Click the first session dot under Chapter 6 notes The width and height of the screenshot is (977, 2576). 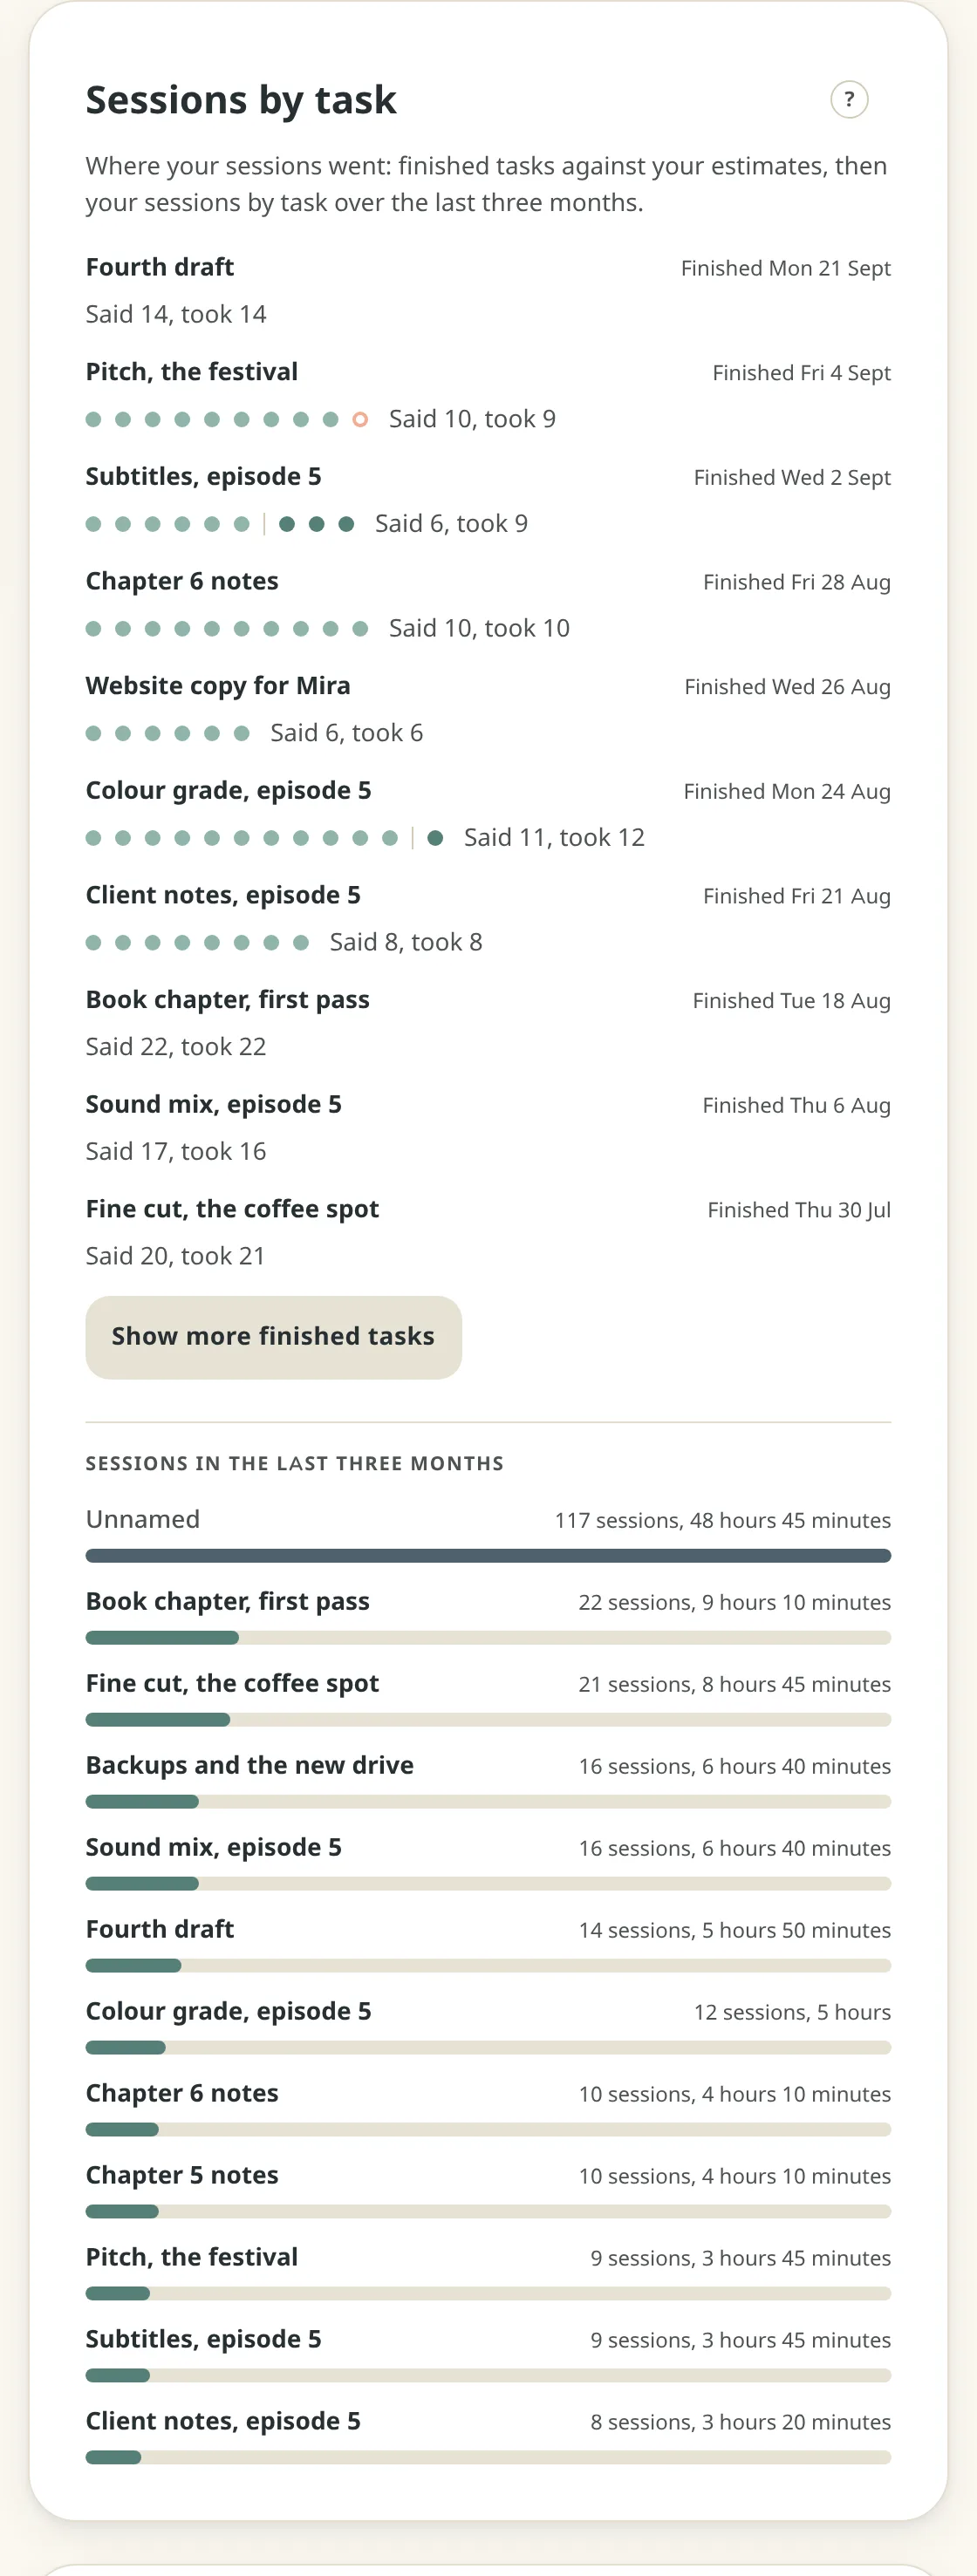coord(93,629)
